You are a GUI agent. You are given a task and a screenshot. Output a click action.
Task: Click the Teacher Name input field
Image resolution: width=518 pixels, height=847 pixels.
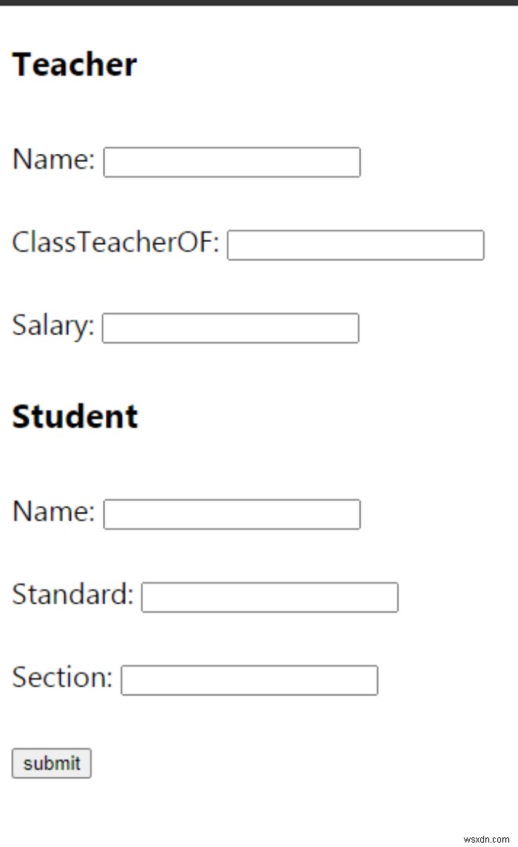pos(232,162)
